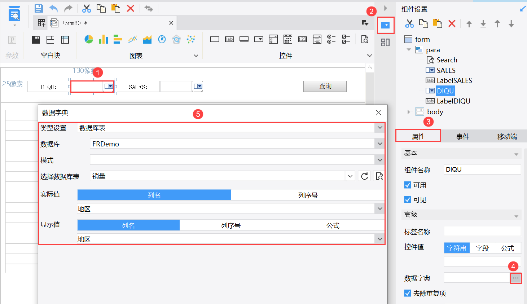Open the 类型设置 dropdown
The height and width of the screenshot is (304, 527).
tap(380, 128)
